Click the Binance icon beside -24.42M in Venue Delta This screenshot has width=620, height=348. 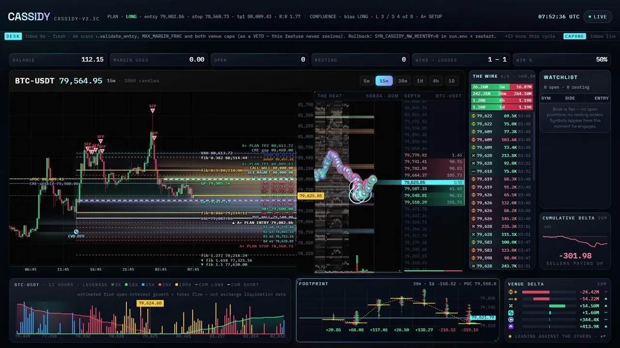tap(511, 292)
